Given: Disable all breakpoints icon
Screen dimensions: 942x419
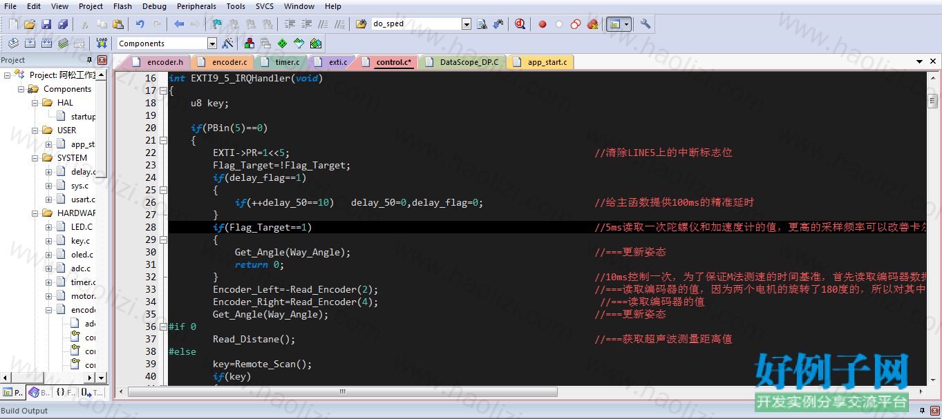Looking at the screenshot, I should point(576,24).
